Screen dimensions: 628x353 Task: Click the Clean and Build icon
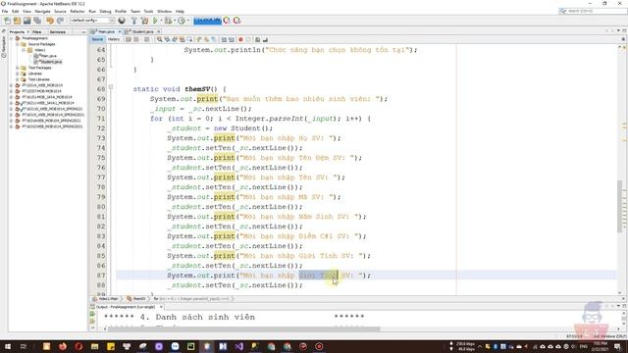pyautogui.click(x=144, y=21)
